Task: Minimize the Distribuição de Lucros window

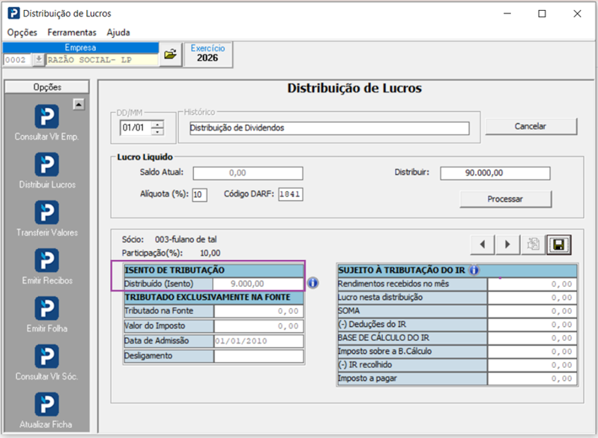Action: (x=508, y=13)
